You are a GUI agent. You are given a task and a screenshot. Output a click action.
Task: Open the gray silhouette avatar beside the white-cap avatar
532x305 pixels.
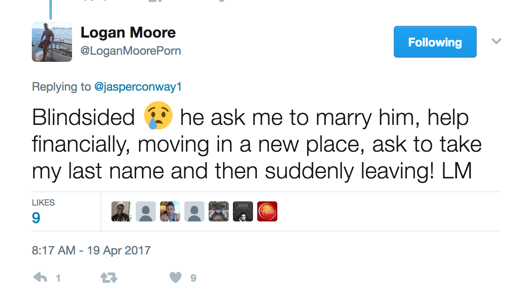tap(146, 211)
